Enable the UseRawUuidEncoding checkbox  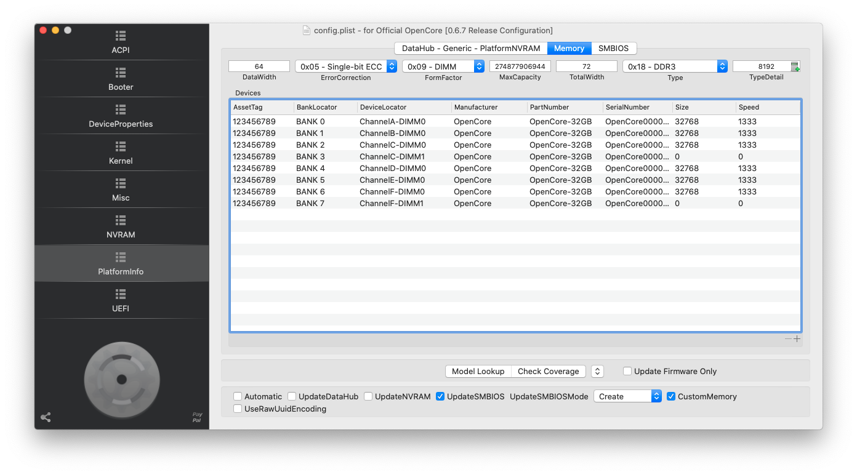(238, 409)
